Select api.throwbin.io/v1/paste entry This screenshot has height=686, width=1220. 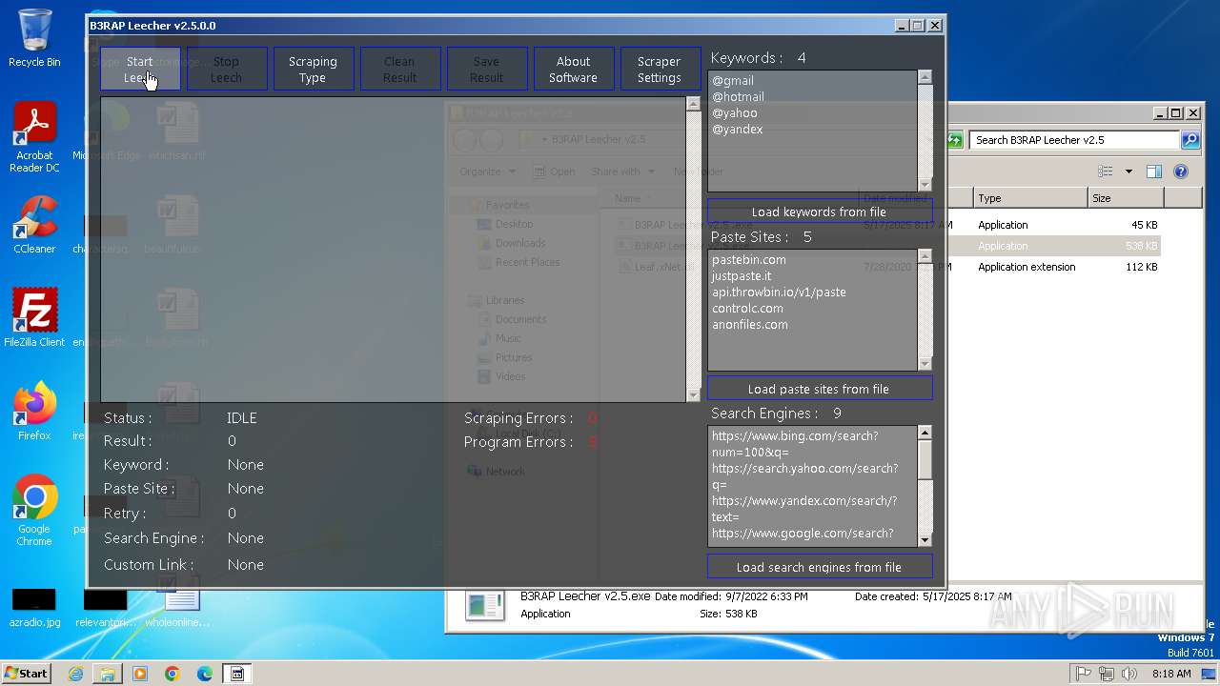[779, 293]
